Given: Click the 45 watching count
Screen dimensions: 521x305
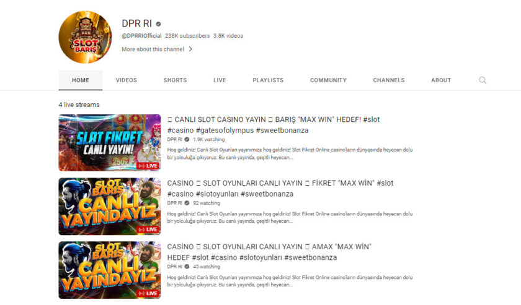Looking at the screenshot, I should 207,267.
